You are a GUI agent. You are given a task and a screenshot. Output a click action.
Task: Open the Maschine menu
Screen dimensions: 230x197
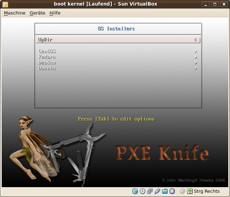pos(15,13)
